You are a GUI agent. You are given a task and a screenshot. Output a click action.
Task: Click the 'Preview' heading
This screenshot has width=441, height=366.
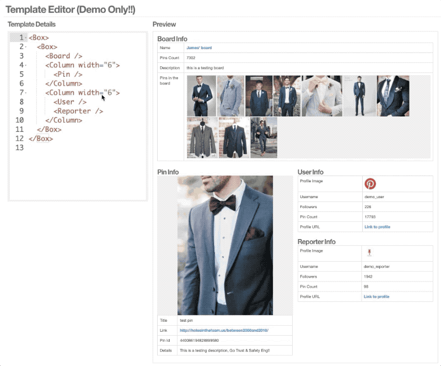164,24
